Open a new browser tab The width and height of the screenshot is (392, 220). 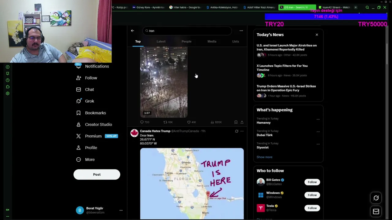[x=356, y=7]
